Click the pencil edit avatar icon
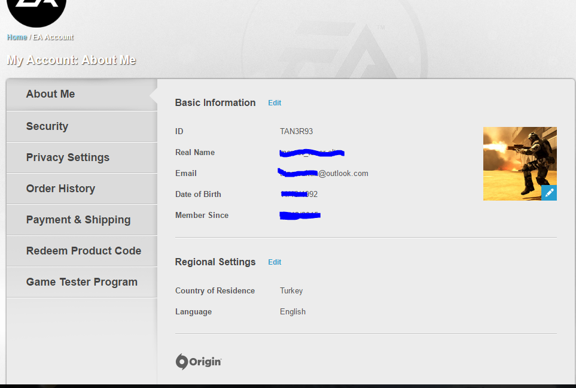The width and height of the screenshot is (576, 388). click(x=549, y=193)
